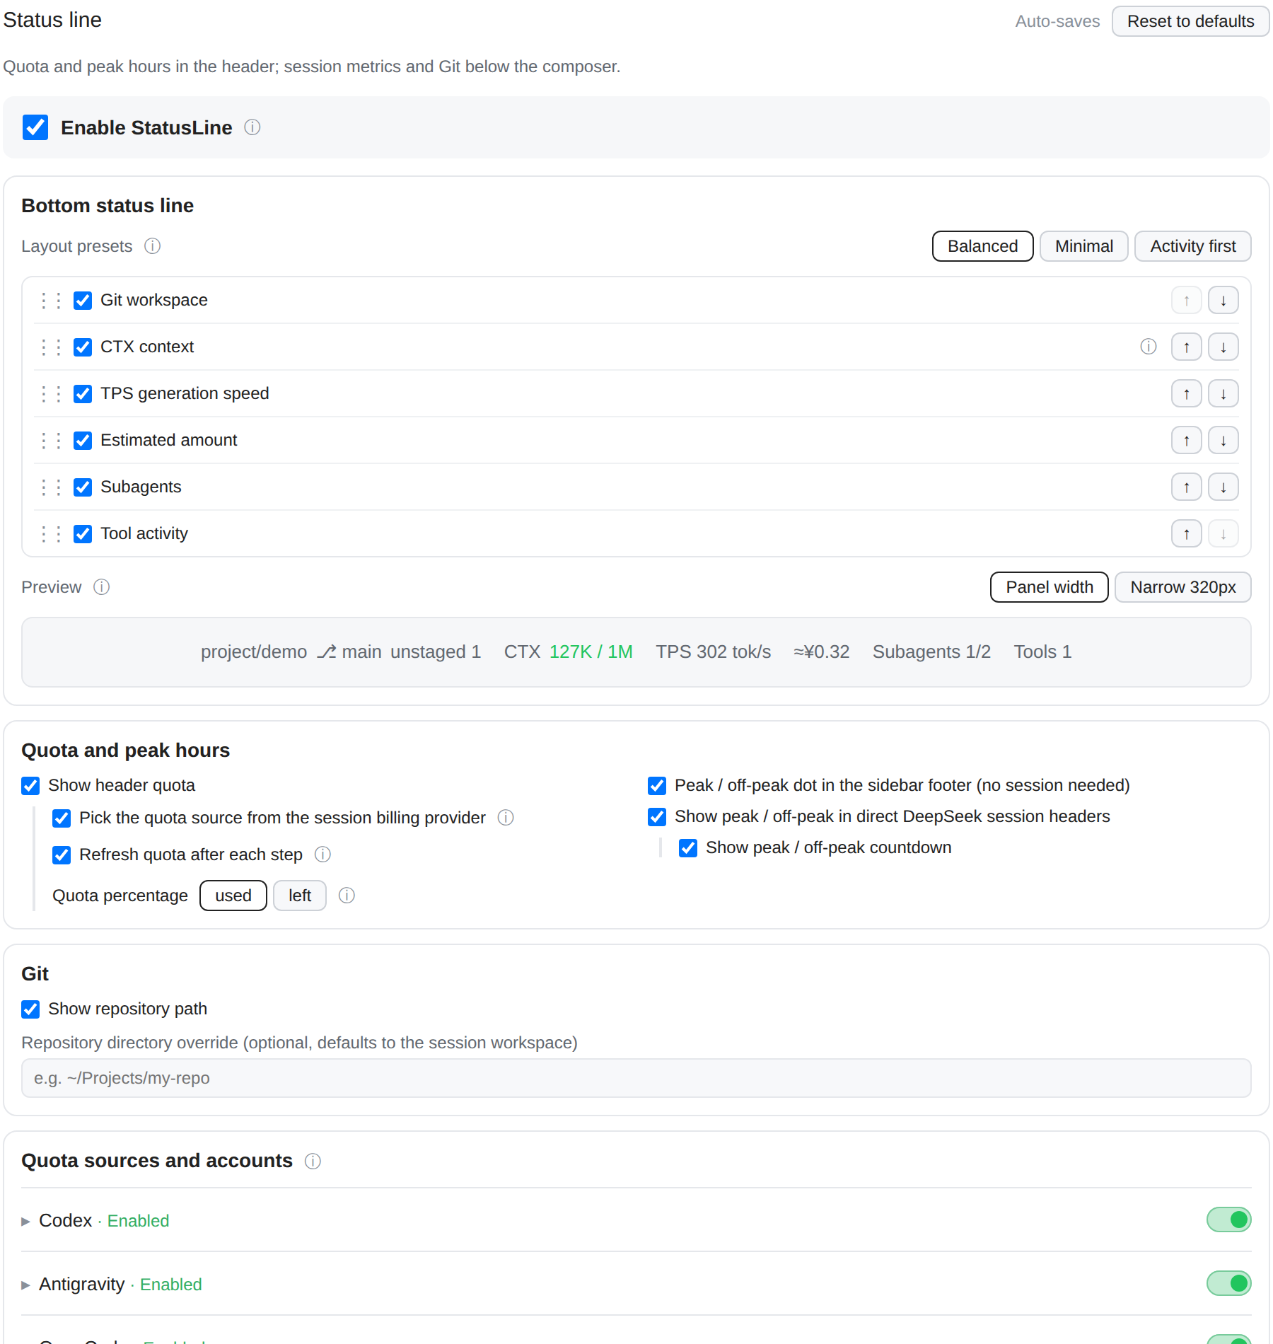Screen dimensions: 1273x1344
Task: Uncheck Show header quota
Action: 30,786
